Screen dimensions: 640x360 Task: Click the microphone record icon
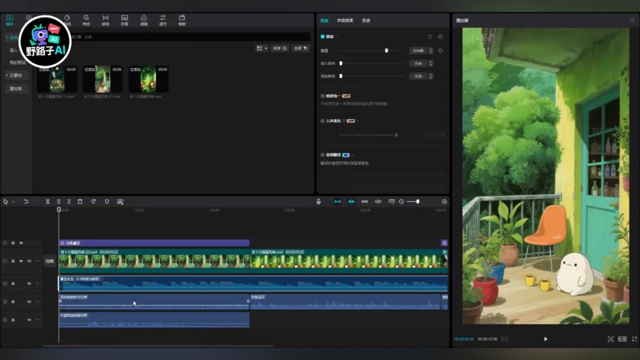pyautogui.click(x=318, y=201)
